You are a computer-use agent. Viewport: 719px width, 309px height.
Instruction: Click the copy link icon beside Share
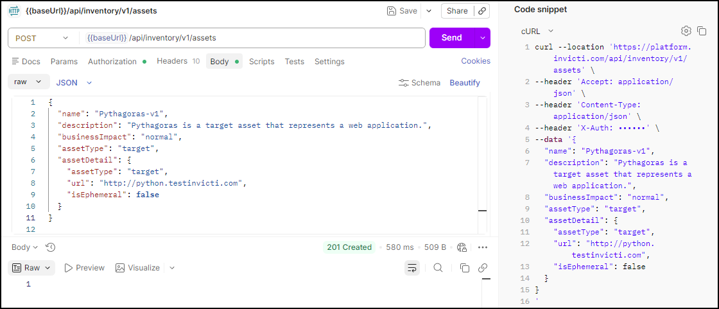click(482, 11)
